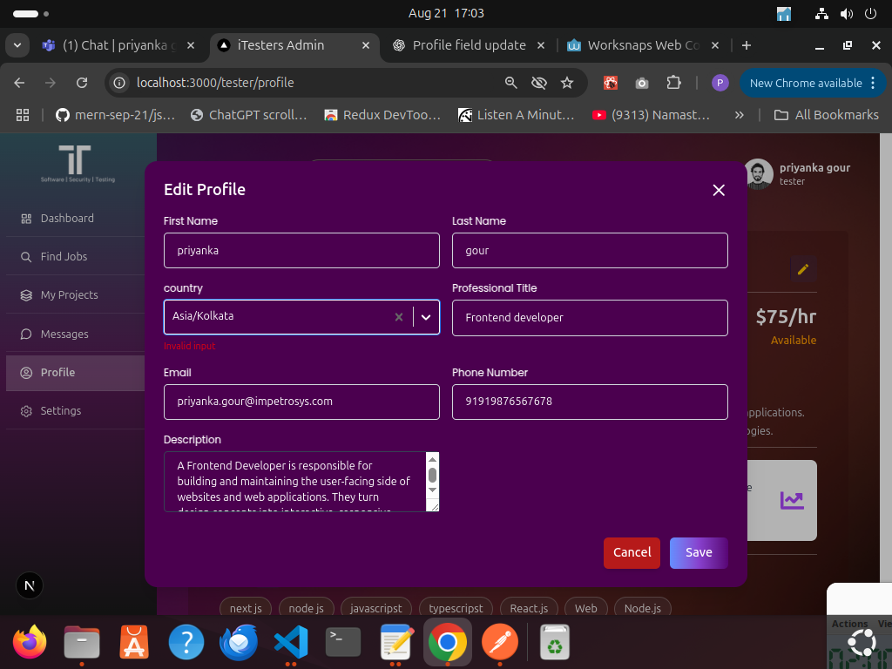Click the pencil edit icon on profile
Screen dimensions: 892x669
[x=803, y=269]
